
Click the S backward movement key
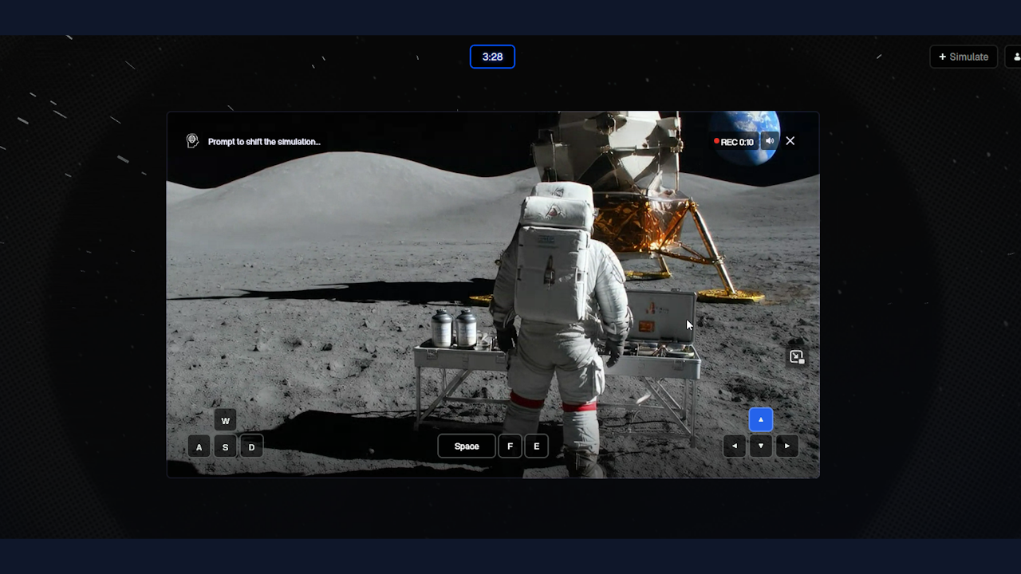(225, 446)
